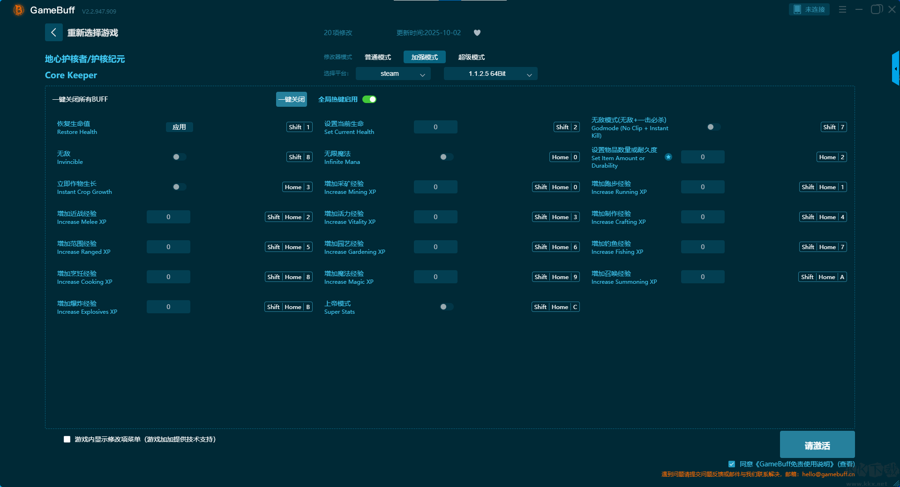Click the star icon beside Set Item Amount
900x487 pixels.
pyautogui.click(x=668, y=157)
